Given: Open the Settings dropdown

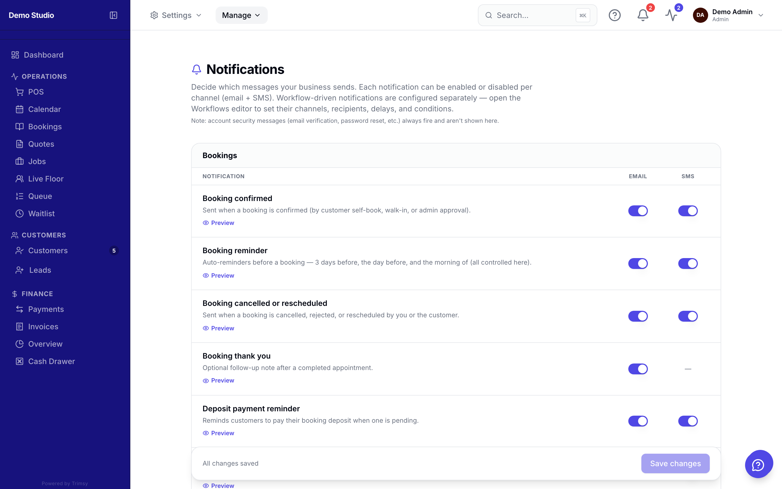Looking at the screenshot, I should [176, 15].
